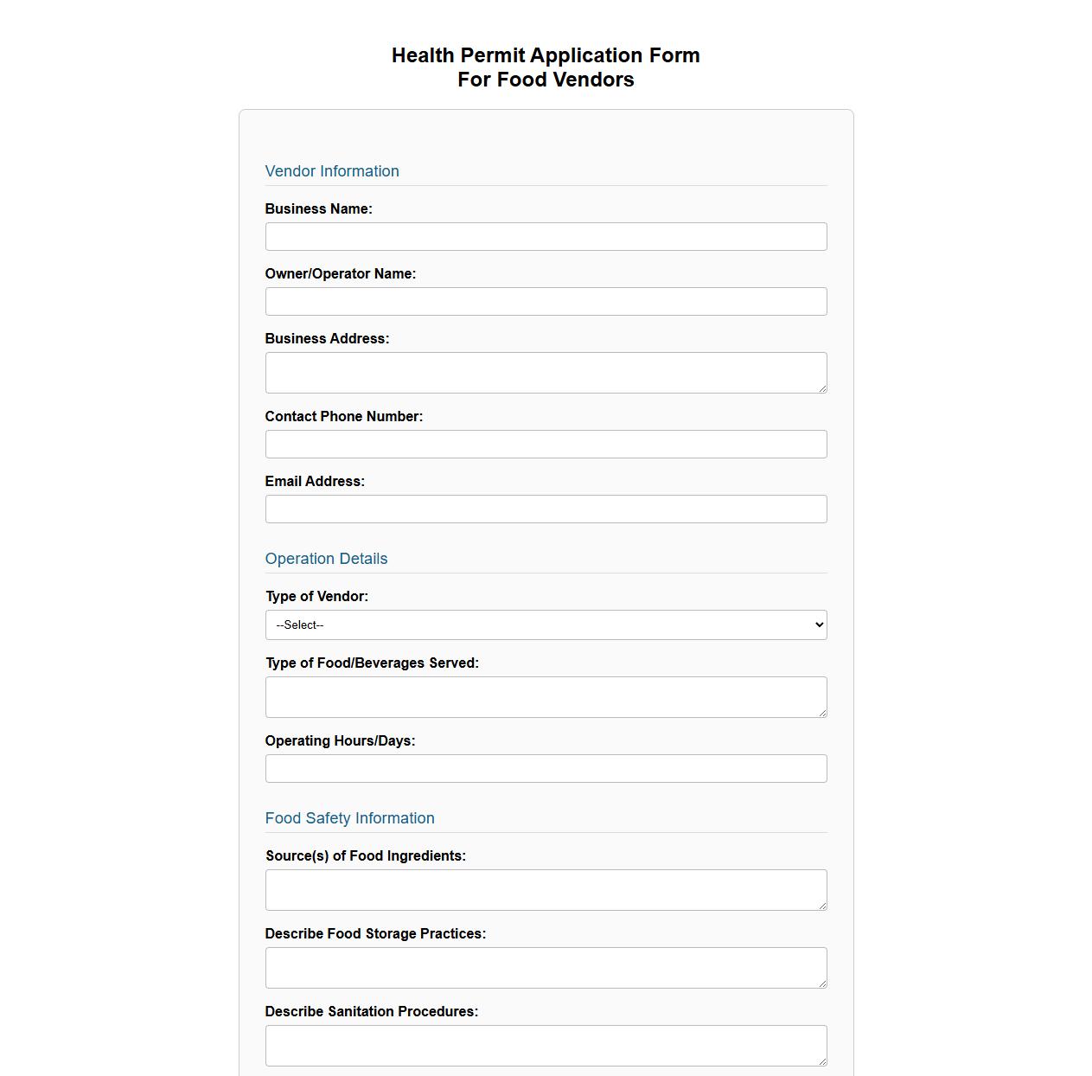Click the Operation Details section heading

tap(326, 559)
